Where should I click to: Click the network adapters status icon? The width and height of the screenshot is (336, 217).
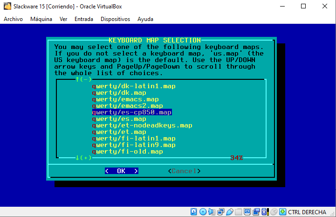point(221,212)
